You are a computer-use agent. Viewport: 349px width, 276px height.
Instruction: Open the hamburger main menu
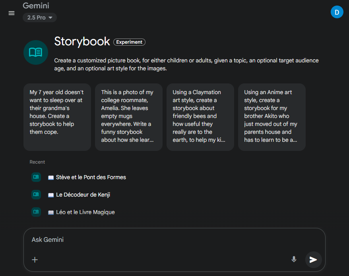click(12, 13)
